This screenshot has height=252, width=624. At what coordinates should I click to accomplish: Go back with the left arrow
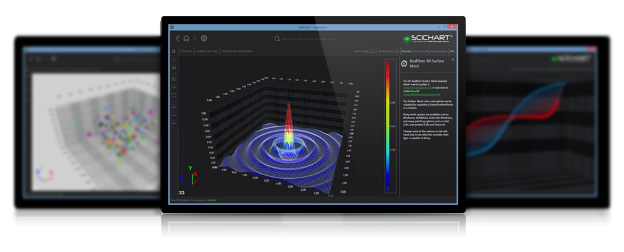click(177, 38)
